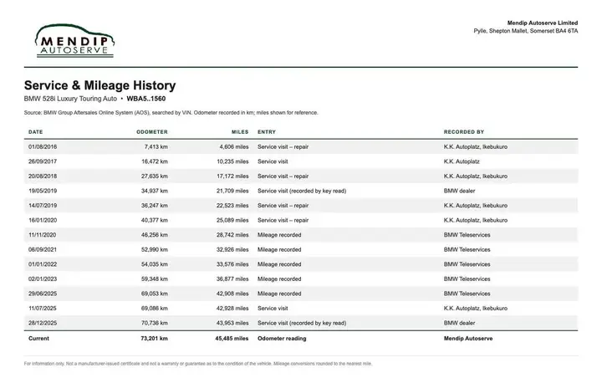Click the date cell '28/12/2025'

pos(43,323)
